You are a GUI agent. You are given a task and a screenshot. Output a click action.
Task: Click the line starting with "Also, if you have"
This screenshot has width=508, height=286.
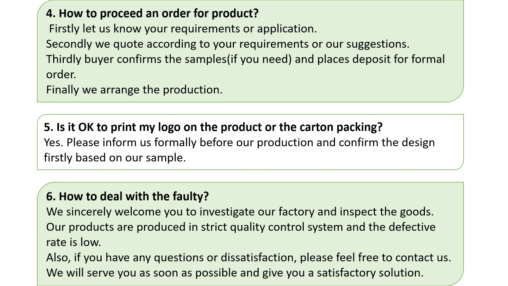[x=248, y=258]
